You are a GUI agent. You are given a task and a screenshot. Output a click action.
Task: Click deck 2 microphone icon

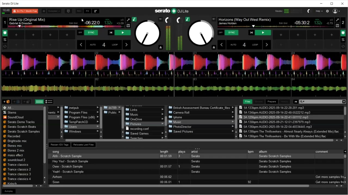337,20
